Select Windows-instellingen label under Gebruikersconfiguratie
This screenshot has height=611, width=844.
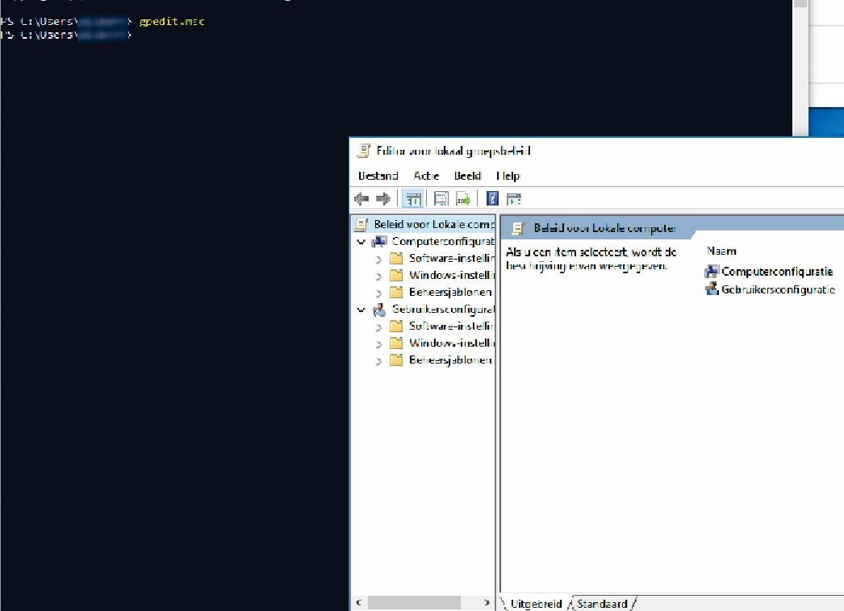tap(452, 343)
